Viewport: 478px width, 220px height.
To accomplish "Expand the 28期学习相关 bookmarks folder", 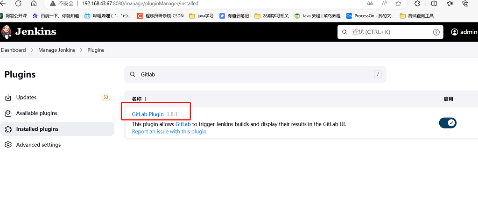I will (271, 15).
